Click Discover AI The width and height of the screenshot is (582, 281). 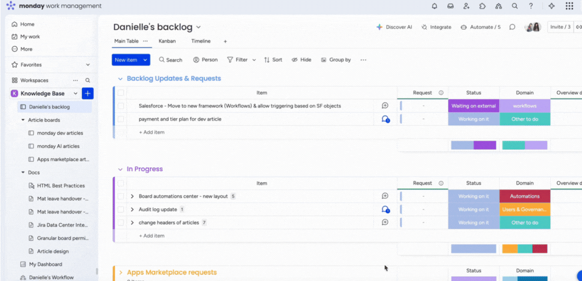[x=394, y=27]
